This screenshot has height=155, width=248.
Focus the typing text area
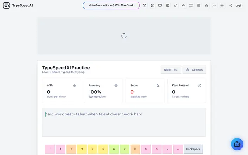124,122
